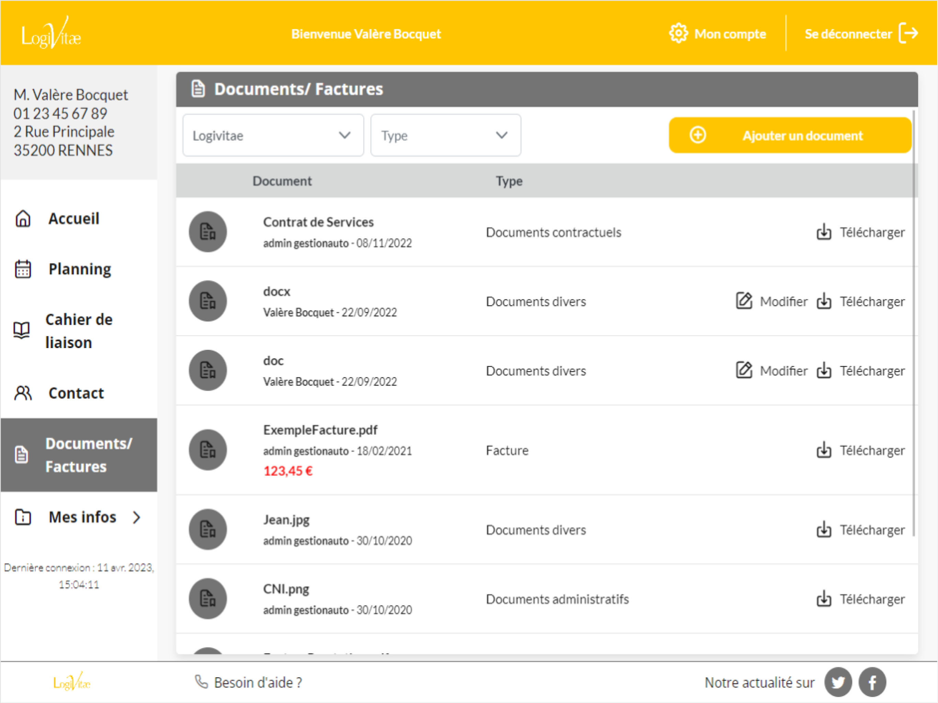Click the Se déconnecter logout arrow icon

tap(908, 33)
